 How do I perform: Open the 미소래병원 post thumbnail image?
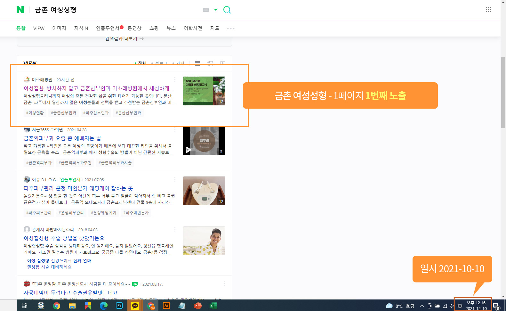pos(204,91)
